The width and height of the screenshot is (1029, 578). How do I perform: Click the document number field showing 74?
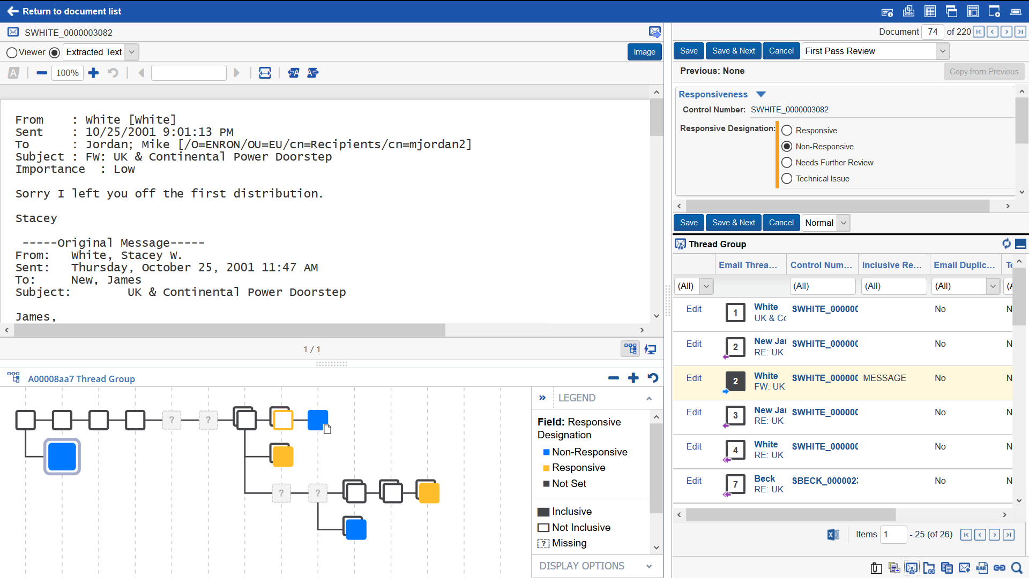(932, 32)
